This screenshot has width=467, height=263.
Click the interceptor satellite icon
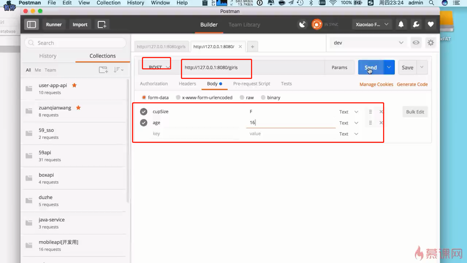click(302, 24)
